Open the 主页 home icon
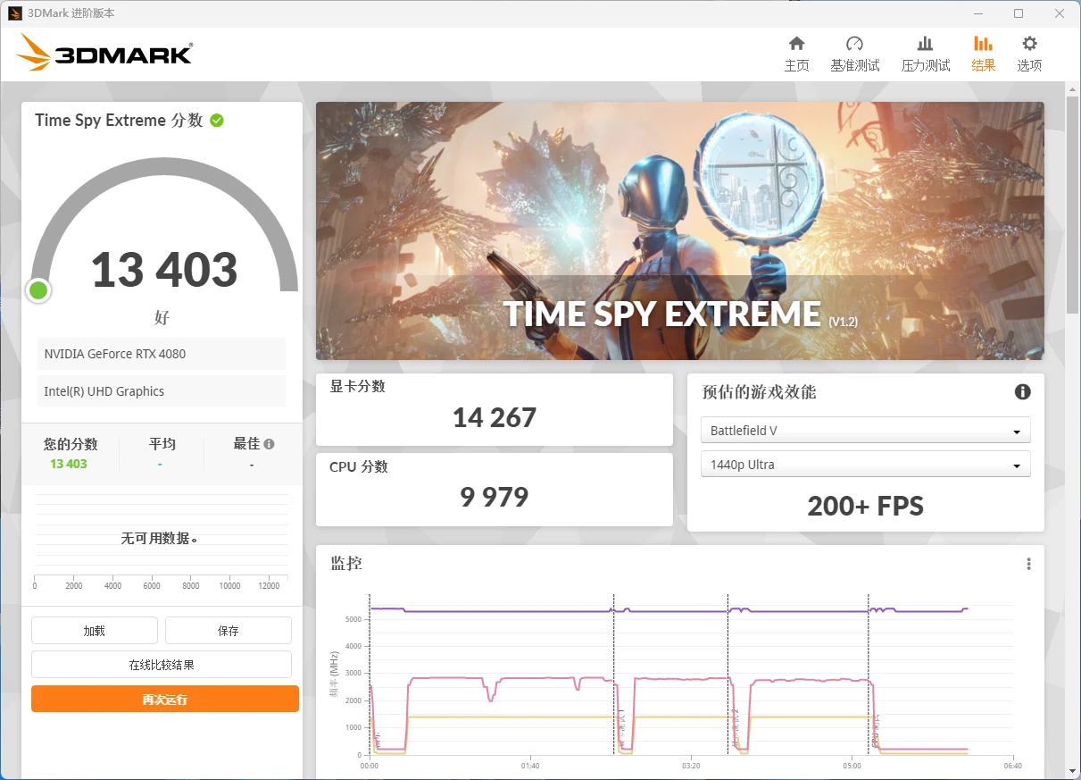The image size is (1081, 780). (796, 44)
